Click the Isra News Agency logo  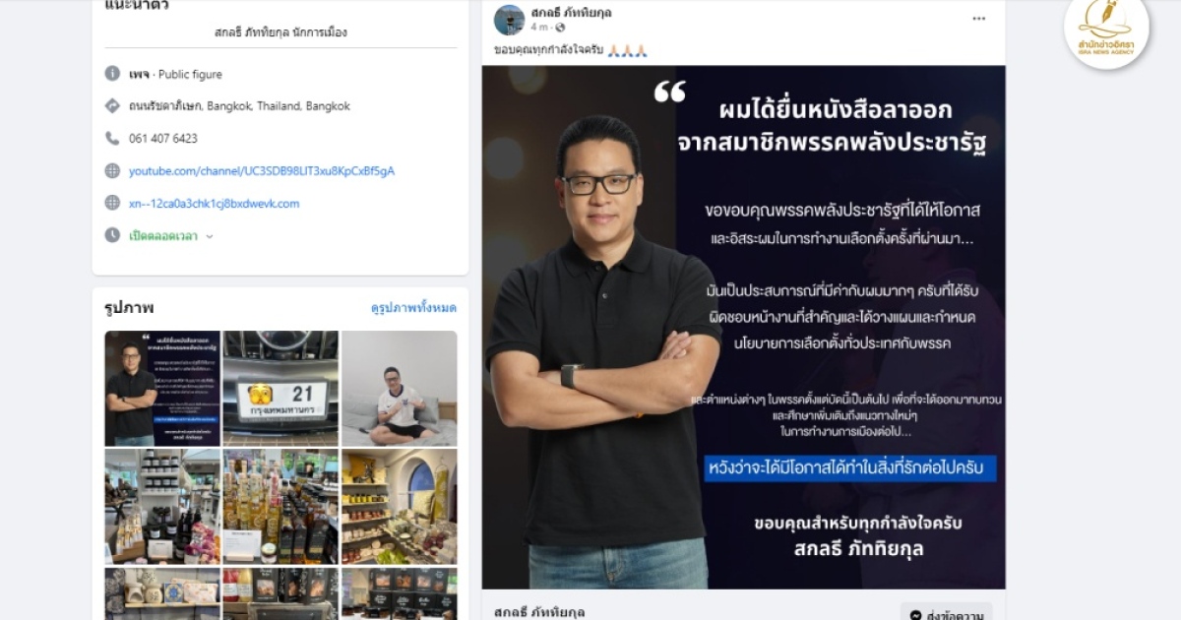[x=1106, y=31]
